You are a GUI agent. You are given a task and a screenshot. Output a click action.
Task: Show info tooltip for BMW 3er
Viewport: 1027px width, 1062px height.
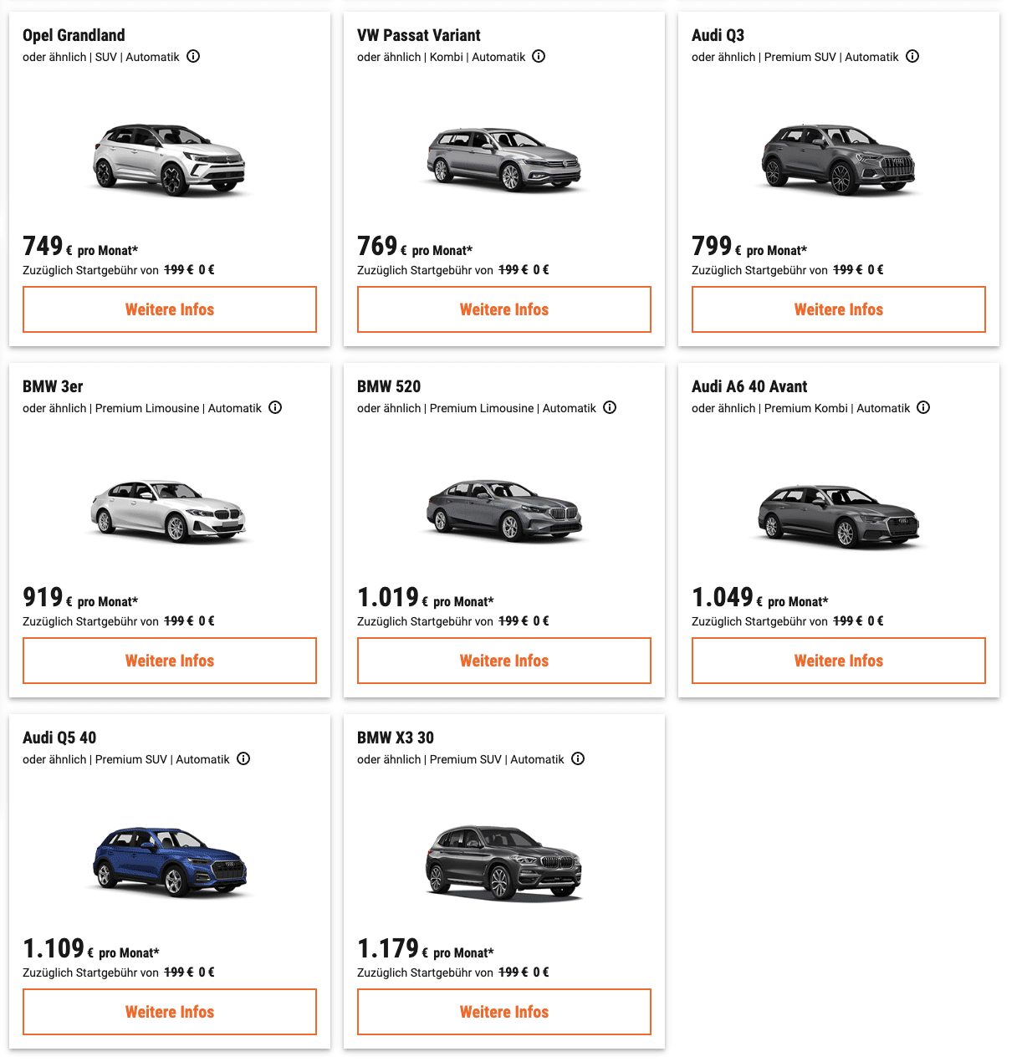point(275,408)
